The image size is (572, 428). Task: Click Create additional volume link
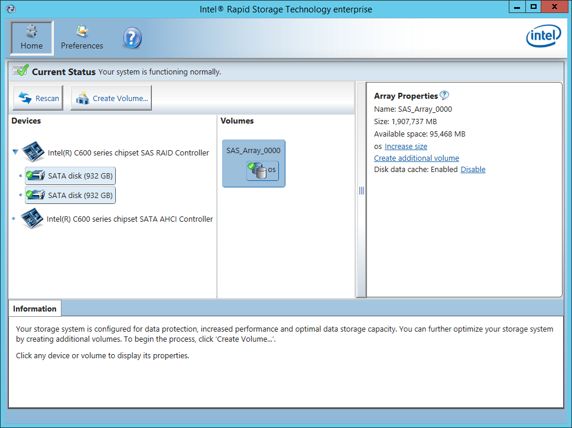pos(416,158)
